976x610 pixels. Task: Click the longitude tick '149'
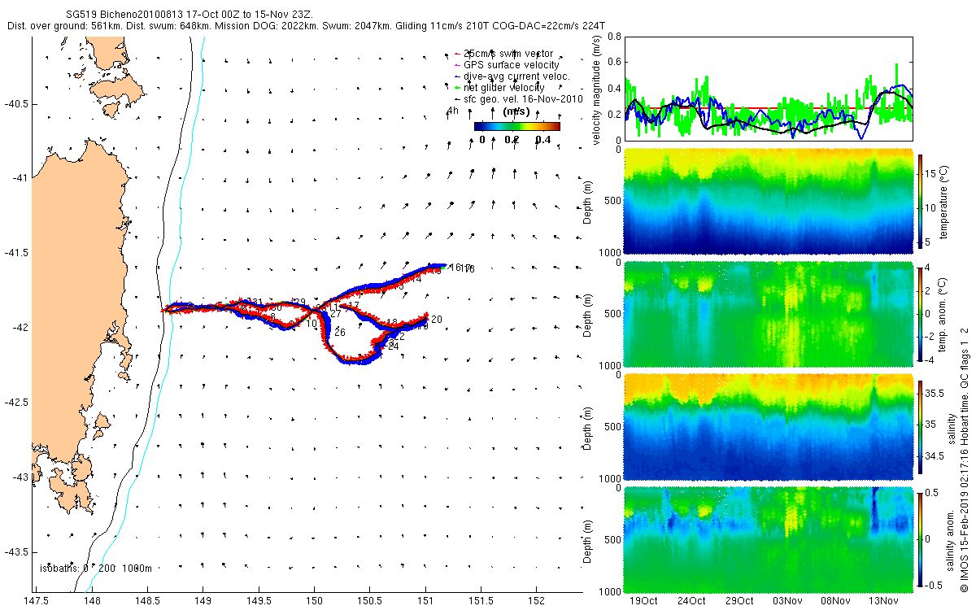tap(203, 601)
